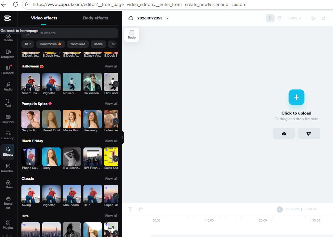Select the pointer select tool
This screenshot has width=333, height=237.
tap(270, 18)
